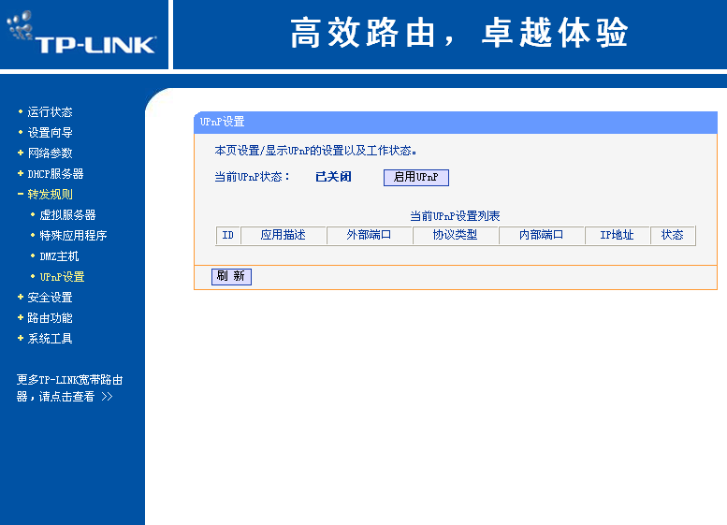Click 启用UPnP button
Image resolution: width=727 pixels, height=525 pixels.
click(x=415, y=177)
